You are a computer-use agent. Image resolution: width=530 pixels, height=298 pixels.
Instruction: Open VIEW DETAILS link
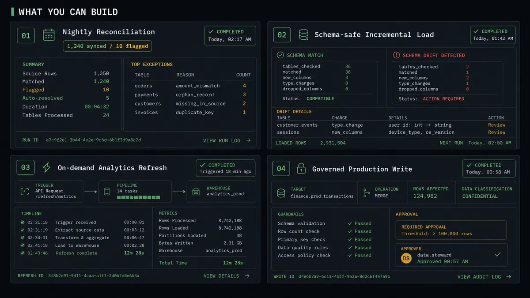pos(227,275)
